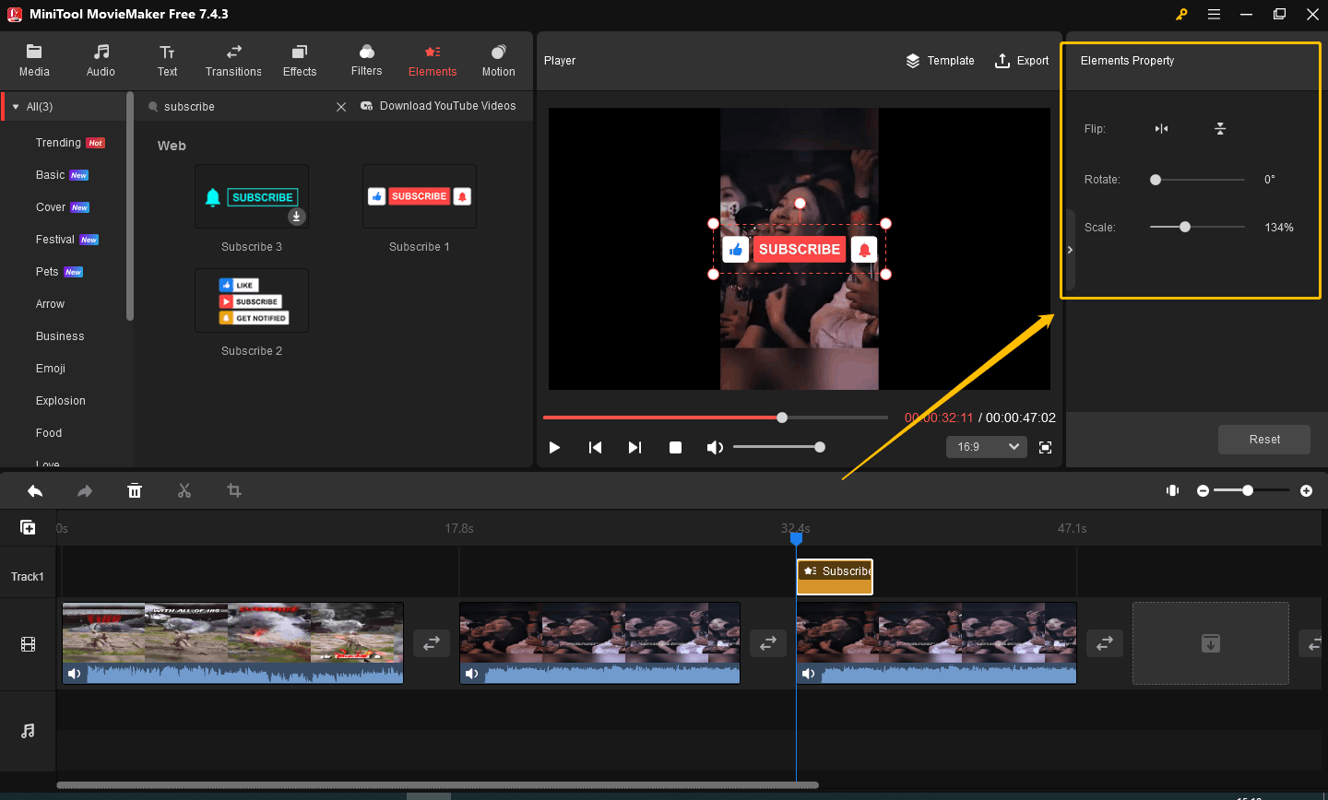Download the Subscribe 3 element

(x=297, y=217)
